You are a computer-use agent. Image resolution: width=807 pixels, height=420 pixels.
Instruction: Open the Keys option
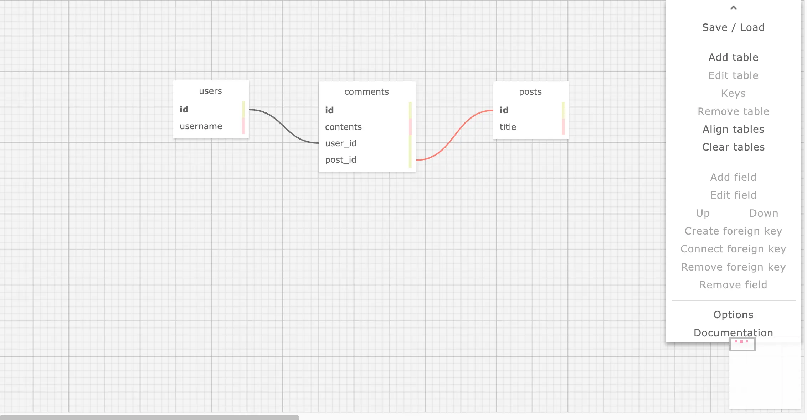point(733,93)
